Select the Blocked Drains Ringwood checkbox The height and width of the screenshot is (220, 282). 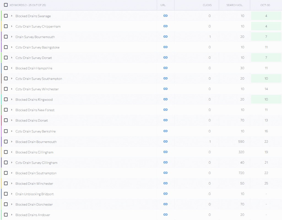coord(6,99)
